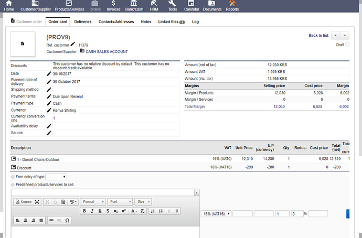Toggle italic in the editor toolbar
The image size is (362, 238).
point(92,211)
